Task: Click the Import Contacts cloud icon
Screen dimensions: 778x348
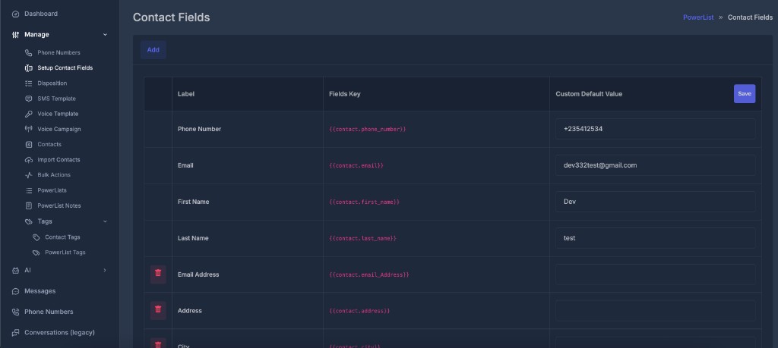Action: (x=28, y=160)
